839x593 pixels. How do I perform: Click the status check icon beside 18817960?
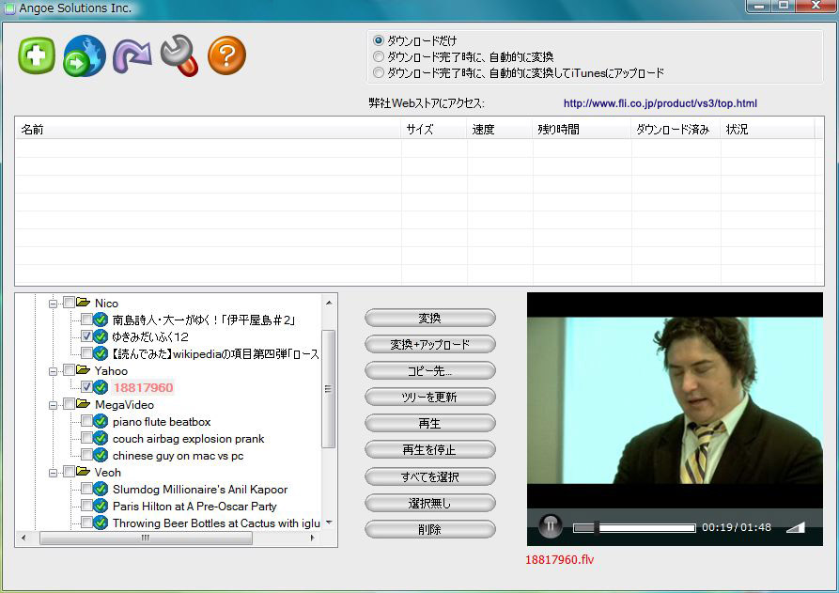click(x=101, y=387)
